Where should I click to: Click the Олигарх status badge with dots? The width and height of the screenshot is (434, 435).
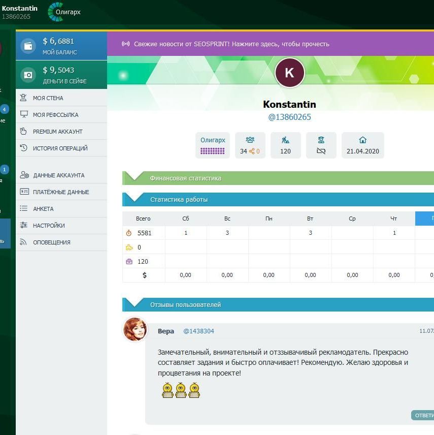point(213,145)
